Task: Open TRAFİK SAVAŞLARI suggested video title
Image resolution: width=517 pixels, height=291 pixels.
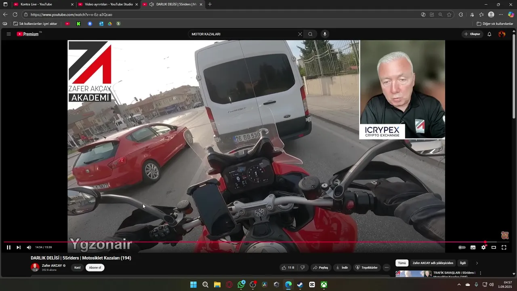Action: 454,274
